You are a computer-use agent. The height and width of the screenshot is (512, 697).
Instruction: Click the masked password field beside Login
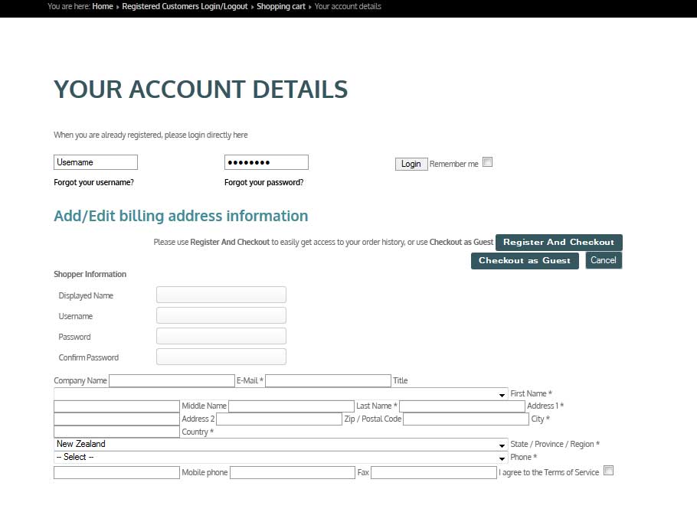267,162
